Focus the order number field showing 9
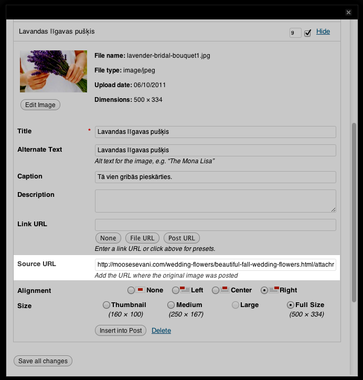This screenshot has height=380, width=363. [x=295, y=33]
